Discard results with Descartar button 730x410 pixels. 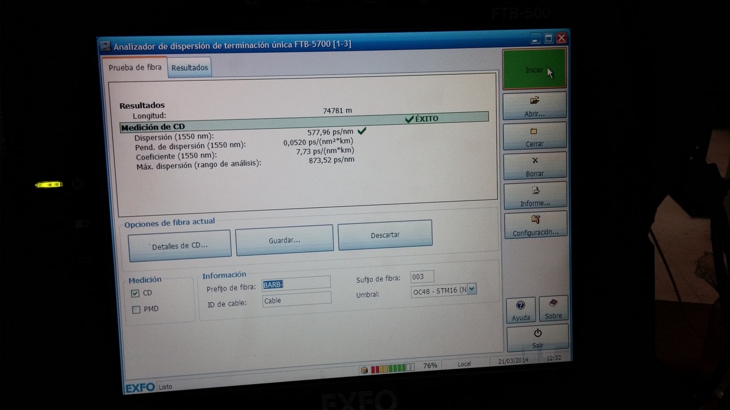tap(385, 235)
